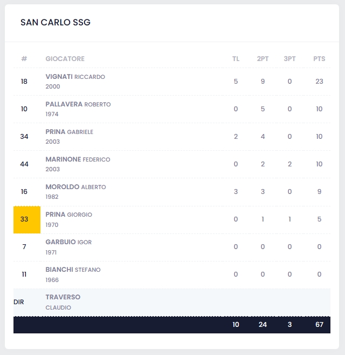Click player name Vignati Riccardo

point(75,77)
